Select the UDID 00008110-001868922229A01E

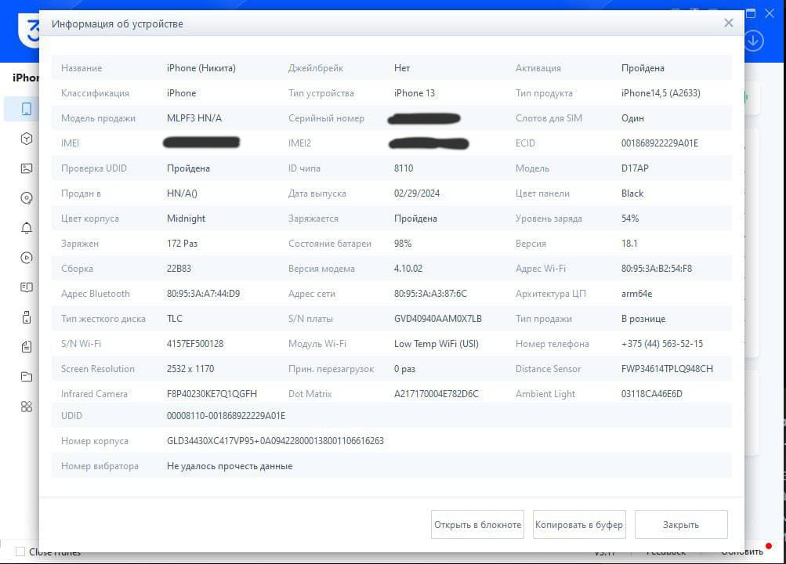(226, 416)
